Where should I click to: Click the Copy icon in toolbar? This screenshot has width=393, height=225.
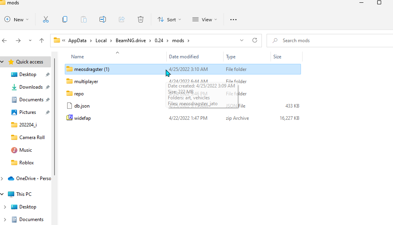click(65, 19)
